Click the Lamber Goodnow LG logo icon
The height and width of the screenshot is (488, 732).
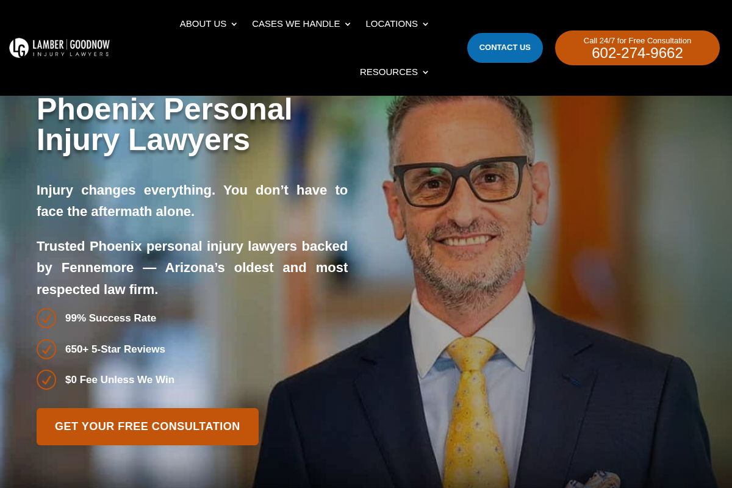(19, 48)
